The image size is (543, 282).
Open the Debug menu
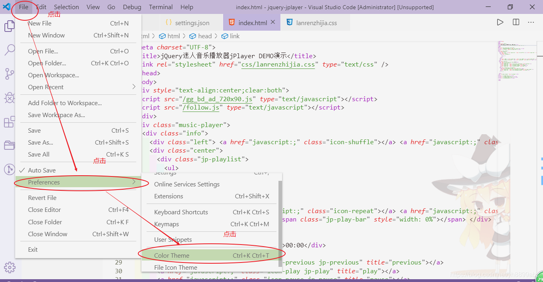point(132,7)
